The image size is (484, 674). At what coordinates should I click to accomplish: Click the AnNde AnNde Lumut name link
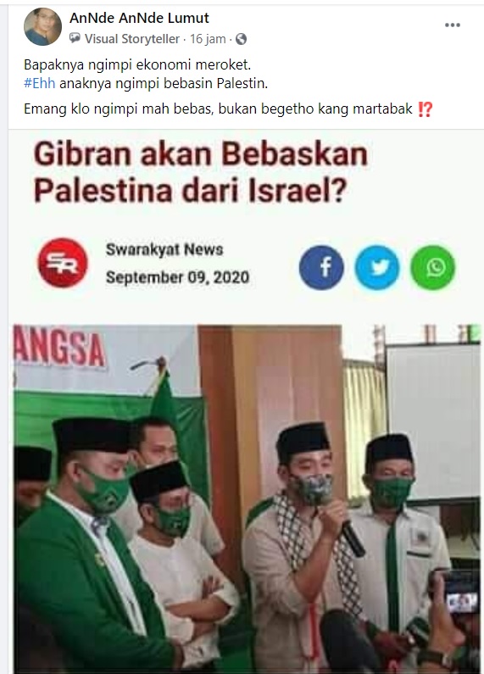139,18
